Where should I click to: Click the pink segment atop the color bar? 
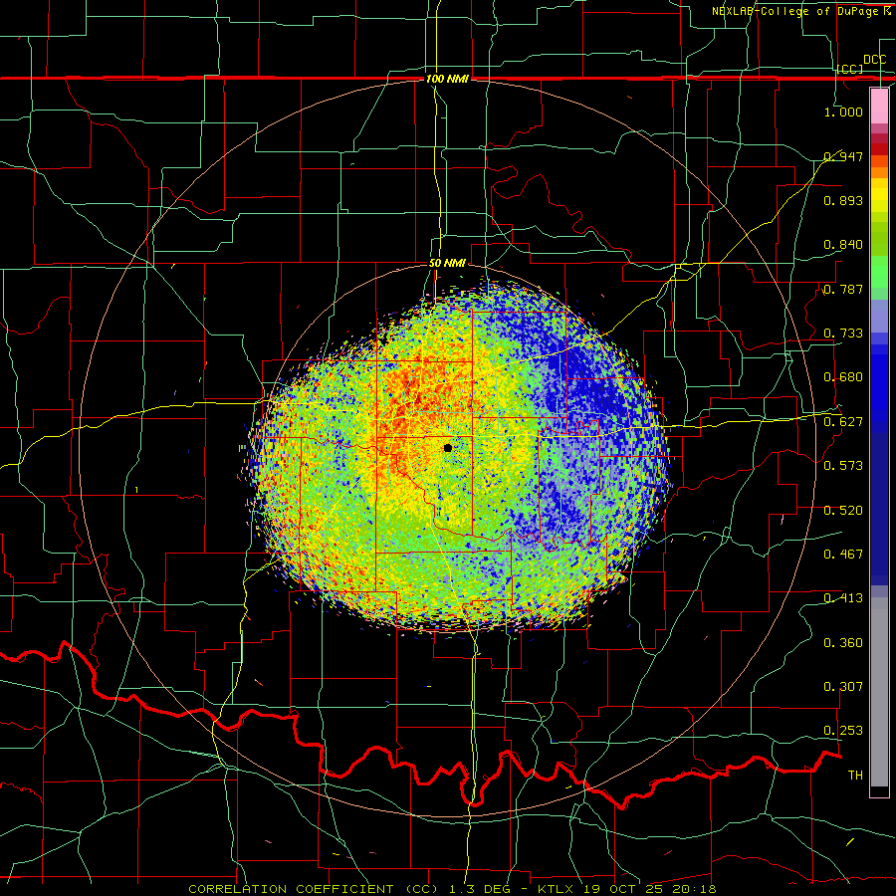pos(879,106)
